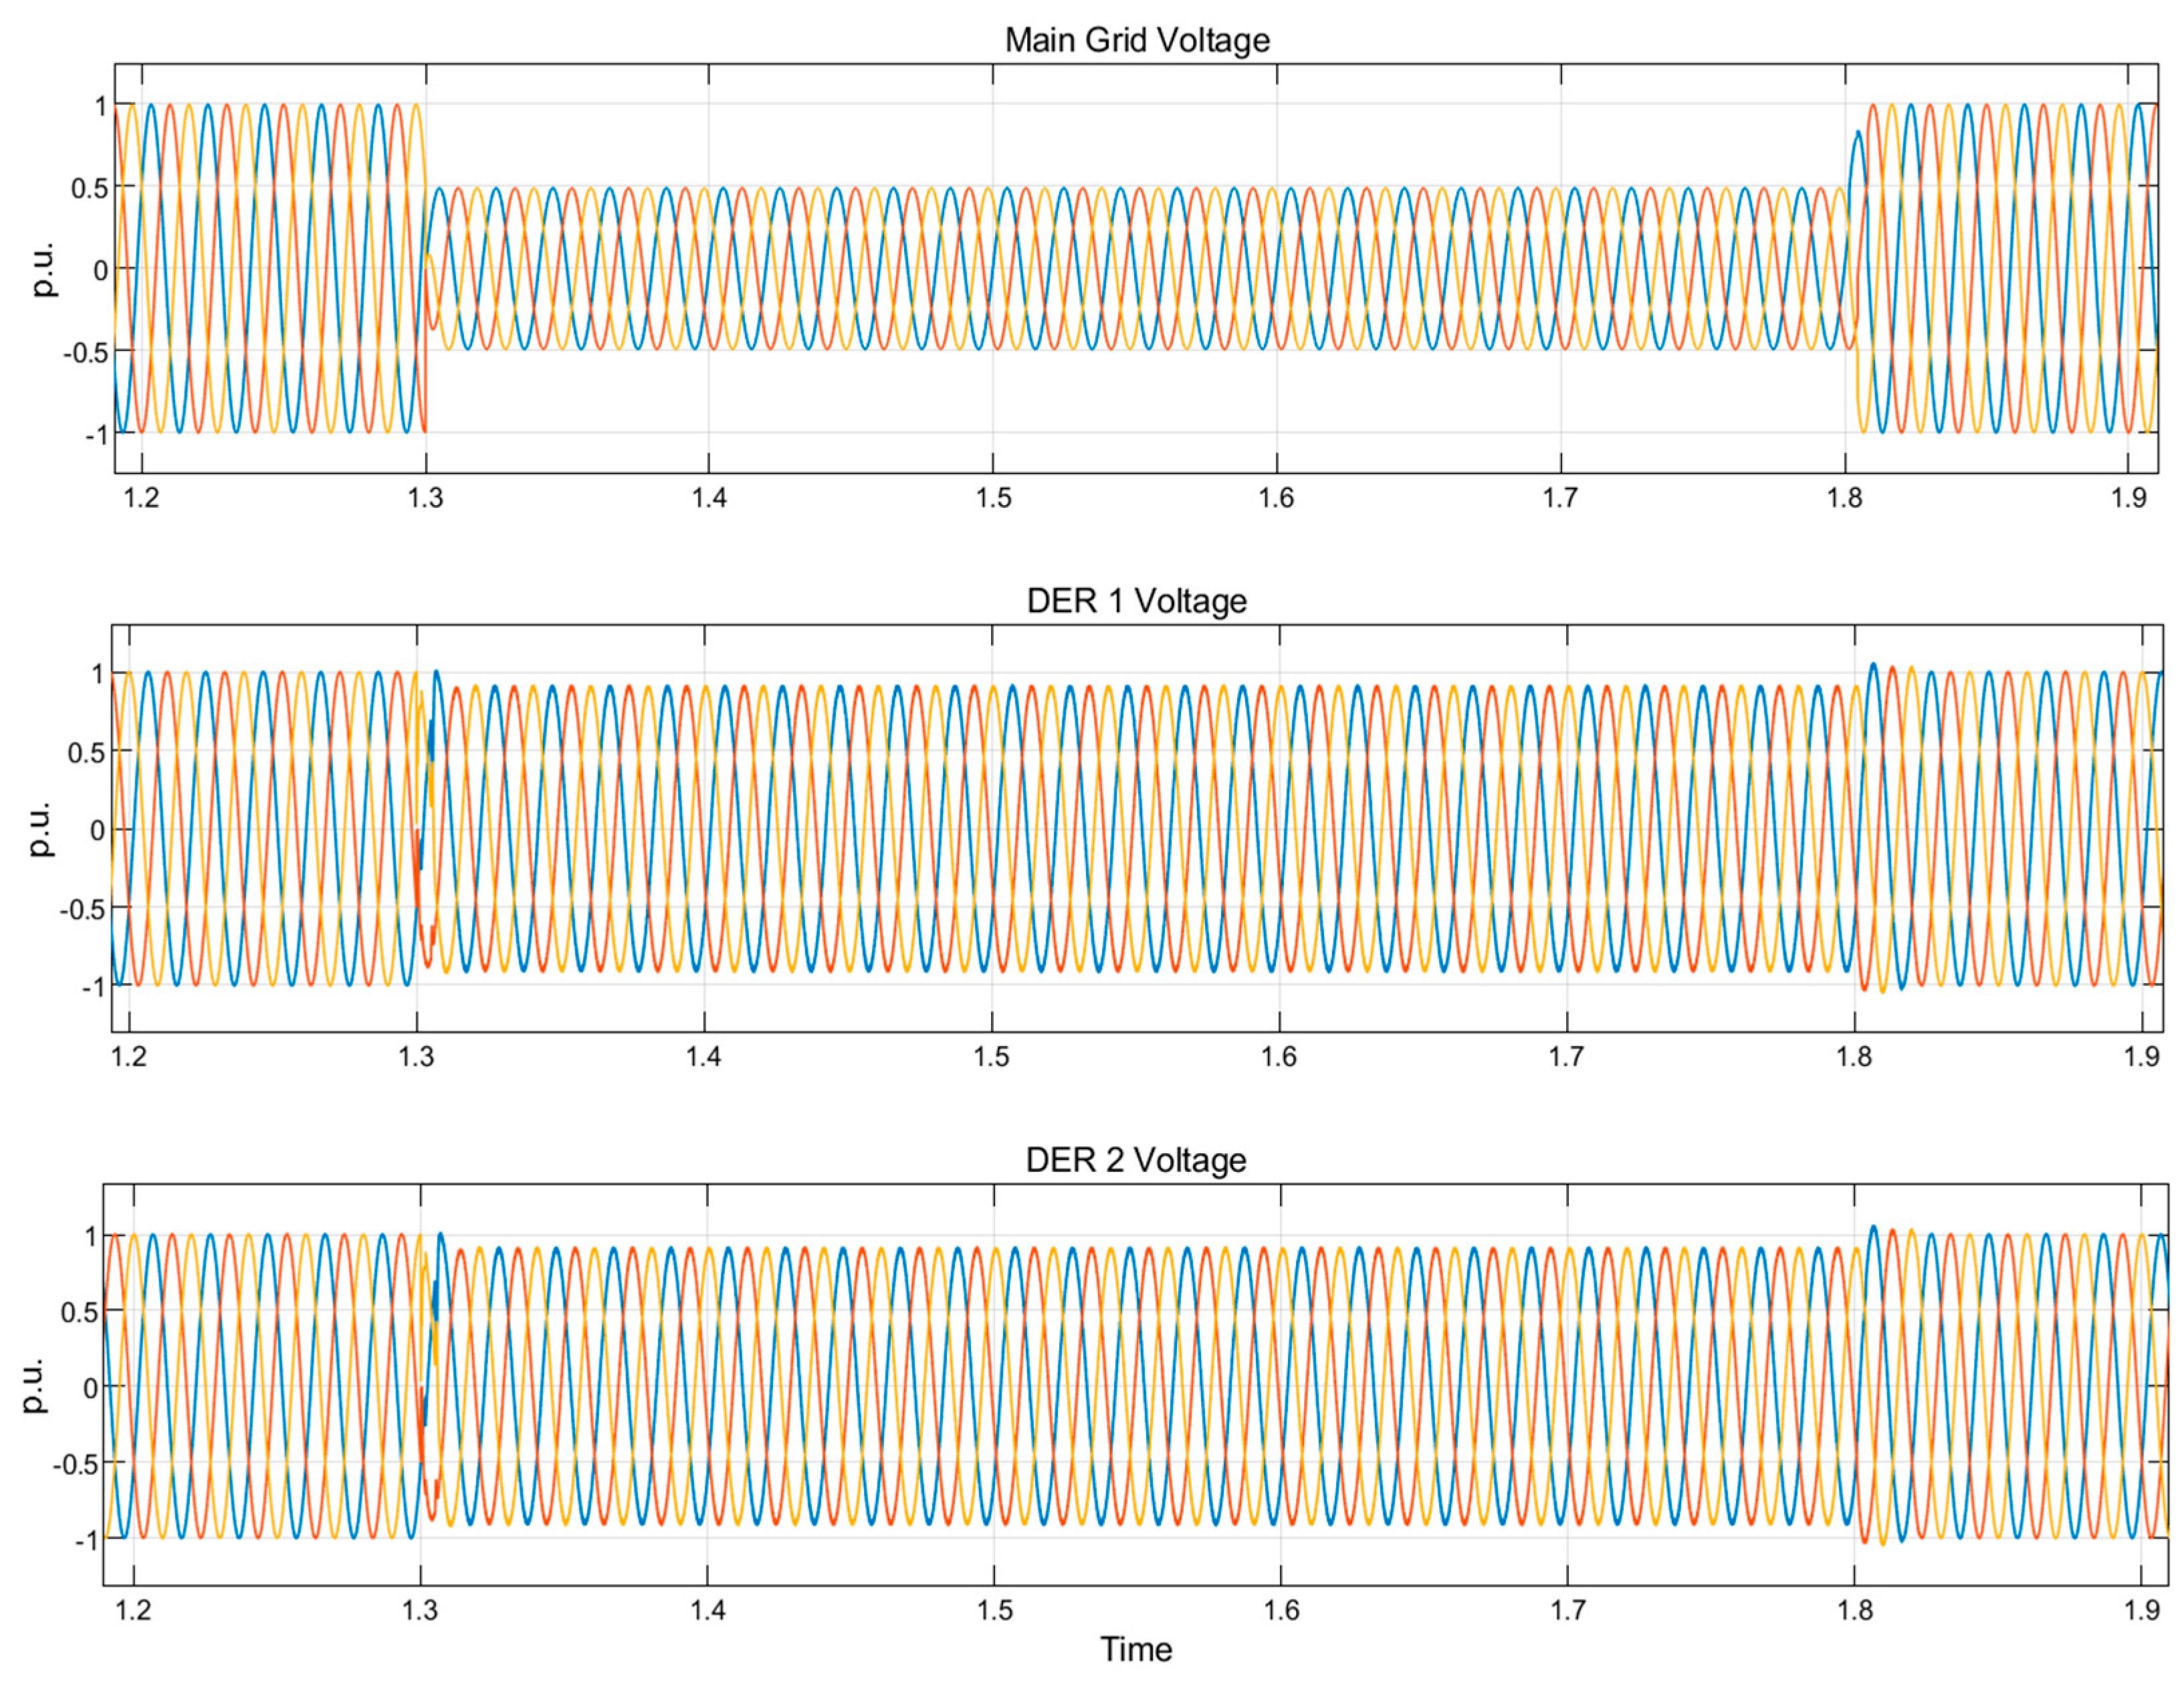Screen dimensions: 2184x1683
Task: Click the DER 1 Voltage plot title
Action: coord(1136,601)
